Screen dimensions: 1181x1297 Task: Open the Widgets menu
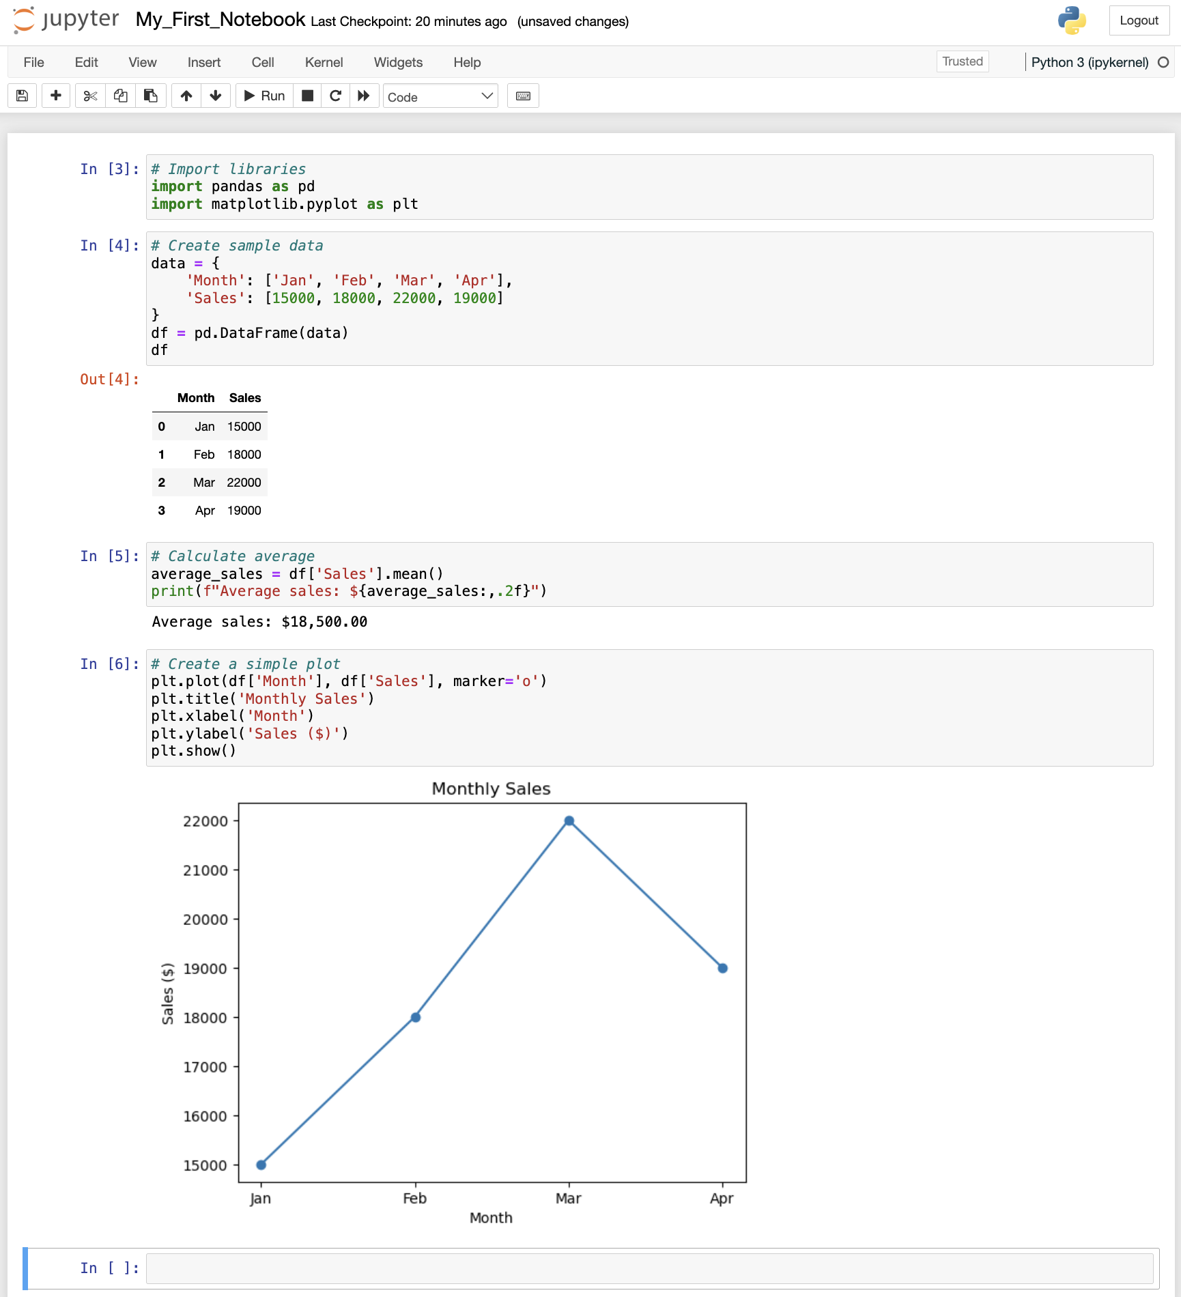point(398,62)
